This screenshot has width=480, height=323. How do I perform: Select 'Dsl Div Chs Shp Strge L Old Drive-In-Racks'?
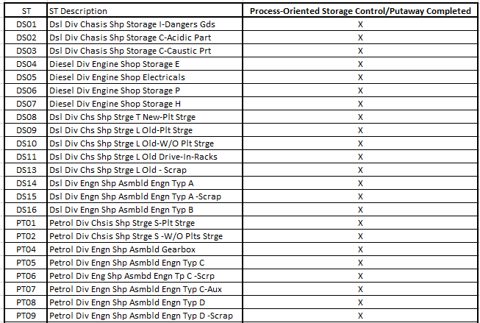coord(133,157)
